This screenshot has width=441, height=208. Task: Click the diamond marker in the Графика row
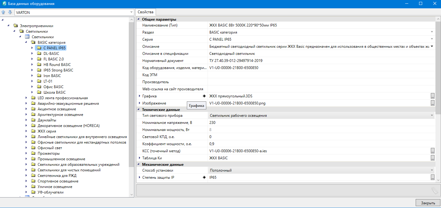[204, 96]
